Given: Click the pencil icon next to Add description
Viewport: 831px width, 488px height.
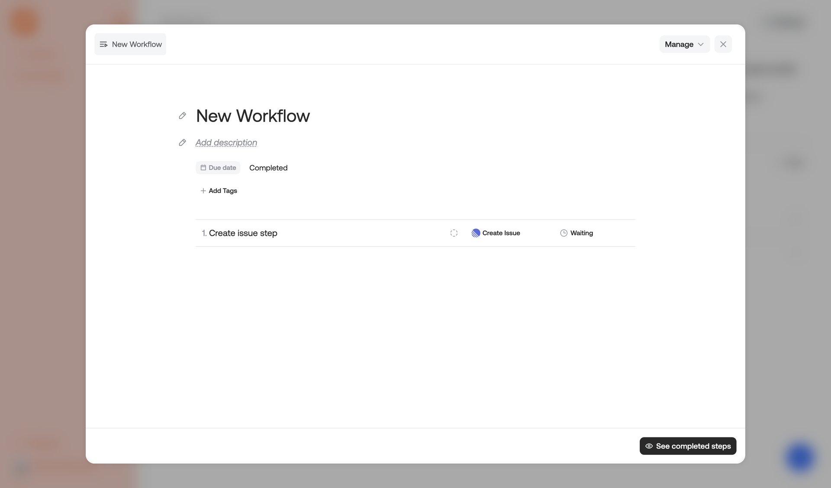Looking at the screenshot, I should pos(182,142).
